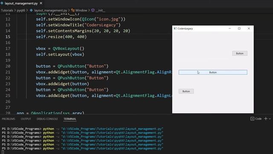
Task: Click the CodersLegacy title bar text
Action: click(x=185, y=29)
